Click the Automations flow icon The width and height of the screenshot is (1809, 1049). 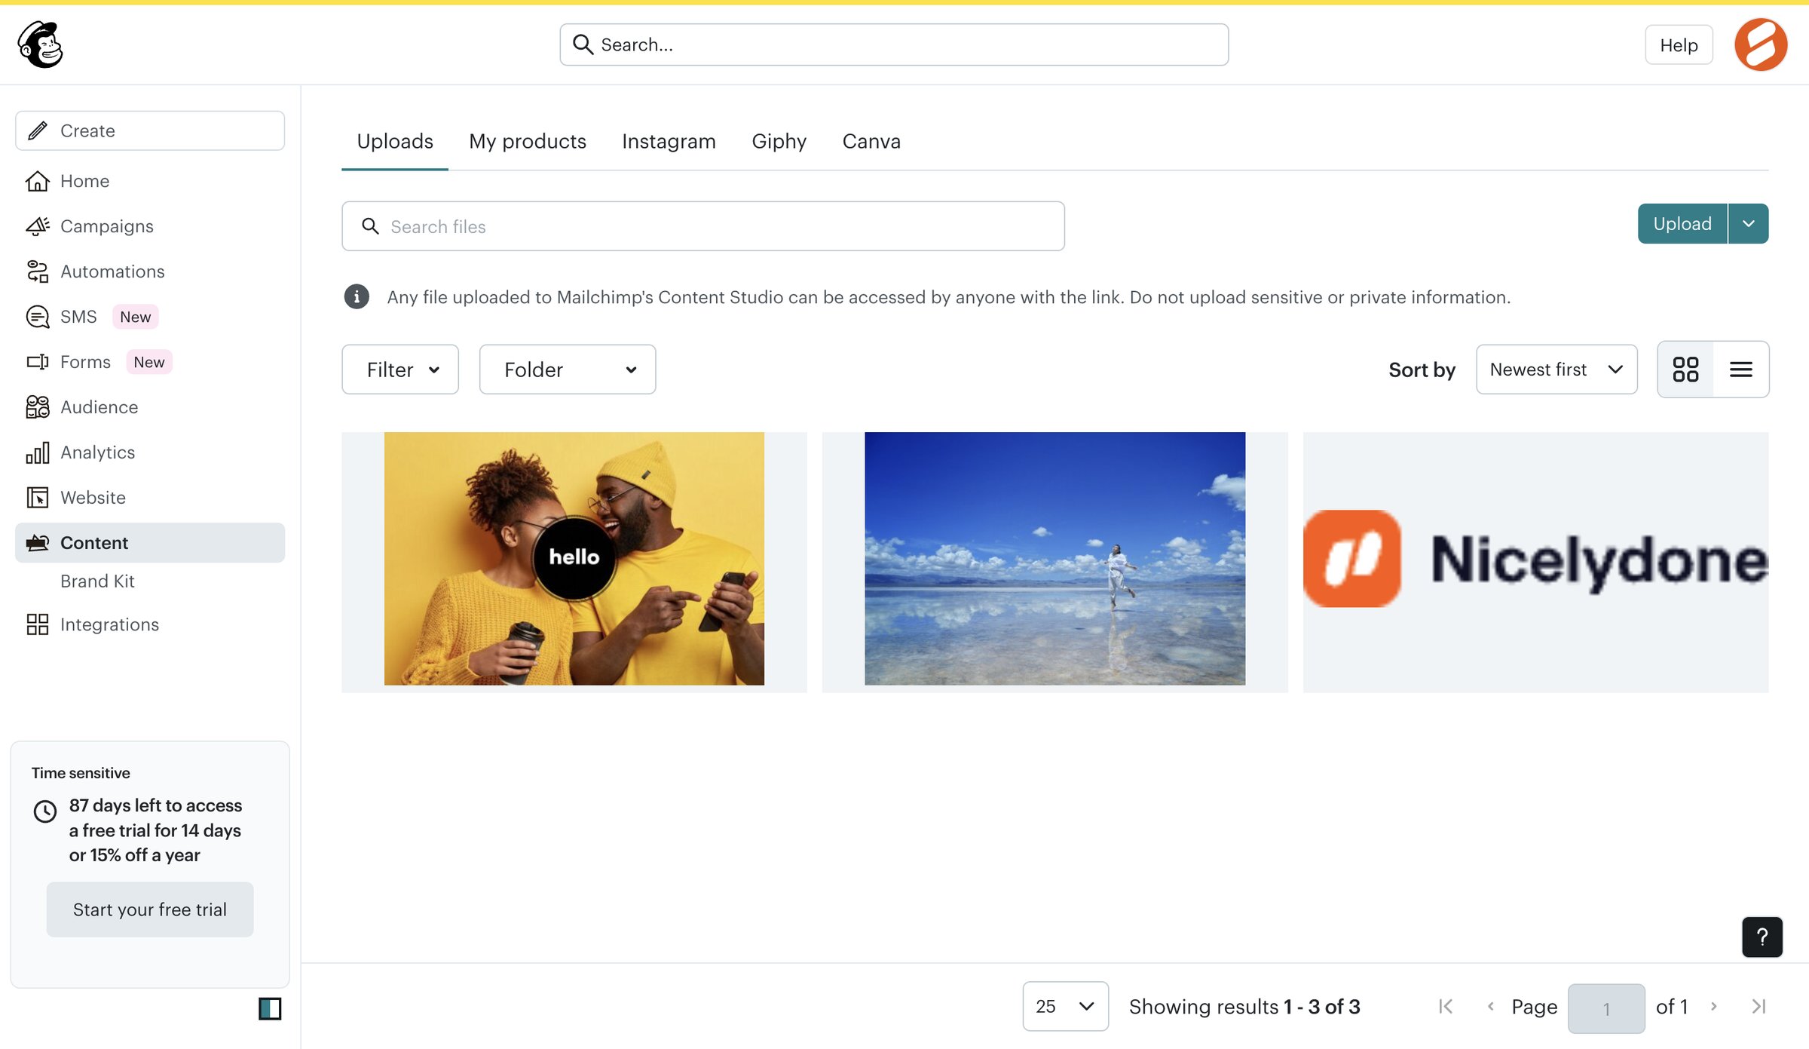pyautogui.click(x=37, y=271)
